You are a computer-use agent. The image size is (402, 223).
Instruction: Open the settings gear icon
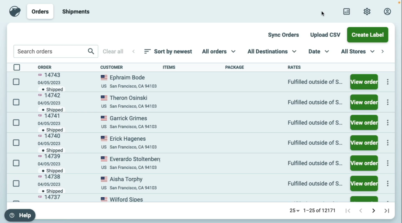(367, 11)
